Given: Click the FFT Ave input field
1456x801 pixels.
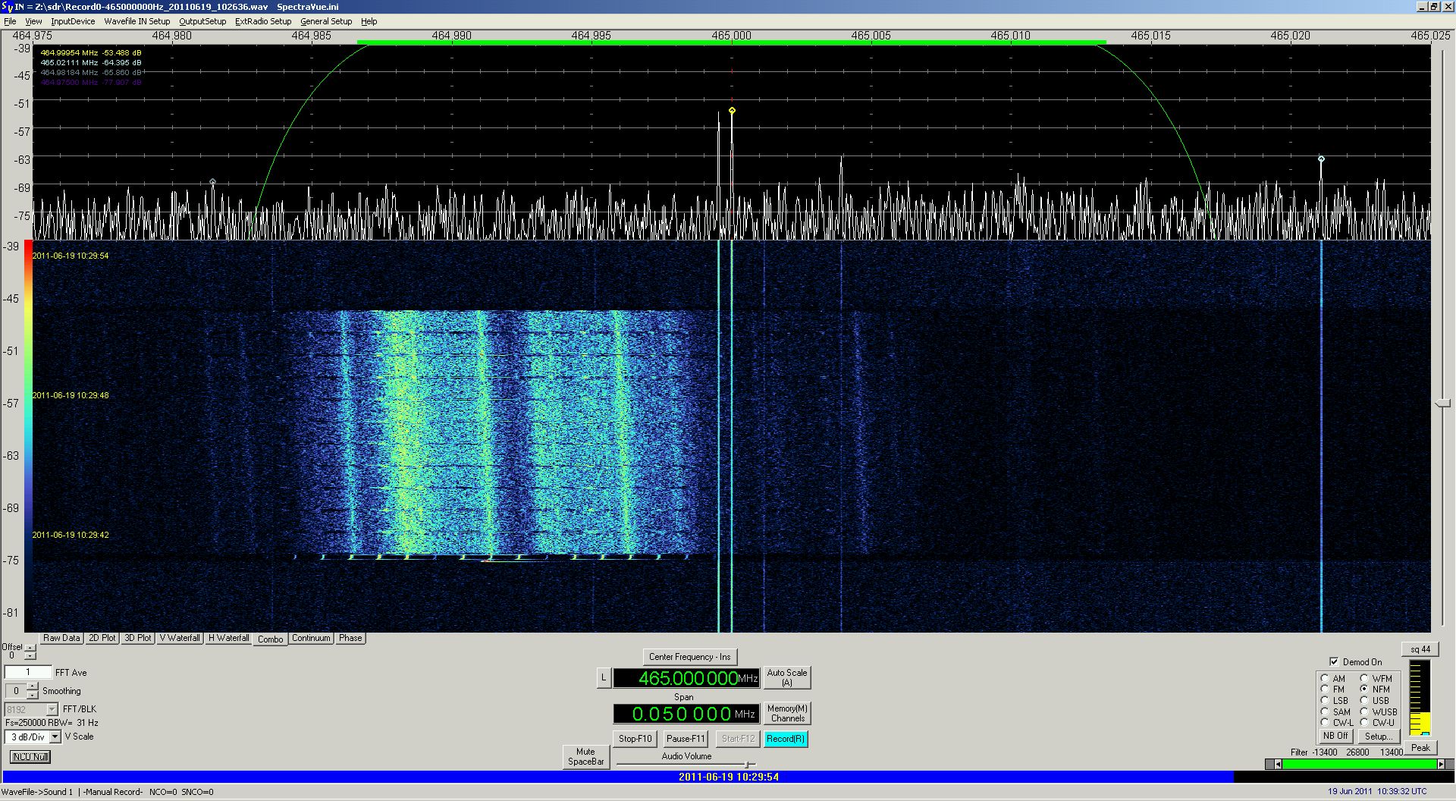Looking at the screenshot, I should [28, 672].
